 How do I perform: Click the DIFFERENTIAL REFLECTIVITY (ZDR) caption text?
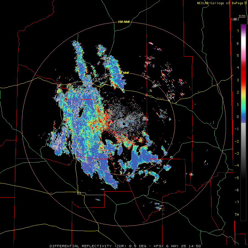click(x=87, y=246)
